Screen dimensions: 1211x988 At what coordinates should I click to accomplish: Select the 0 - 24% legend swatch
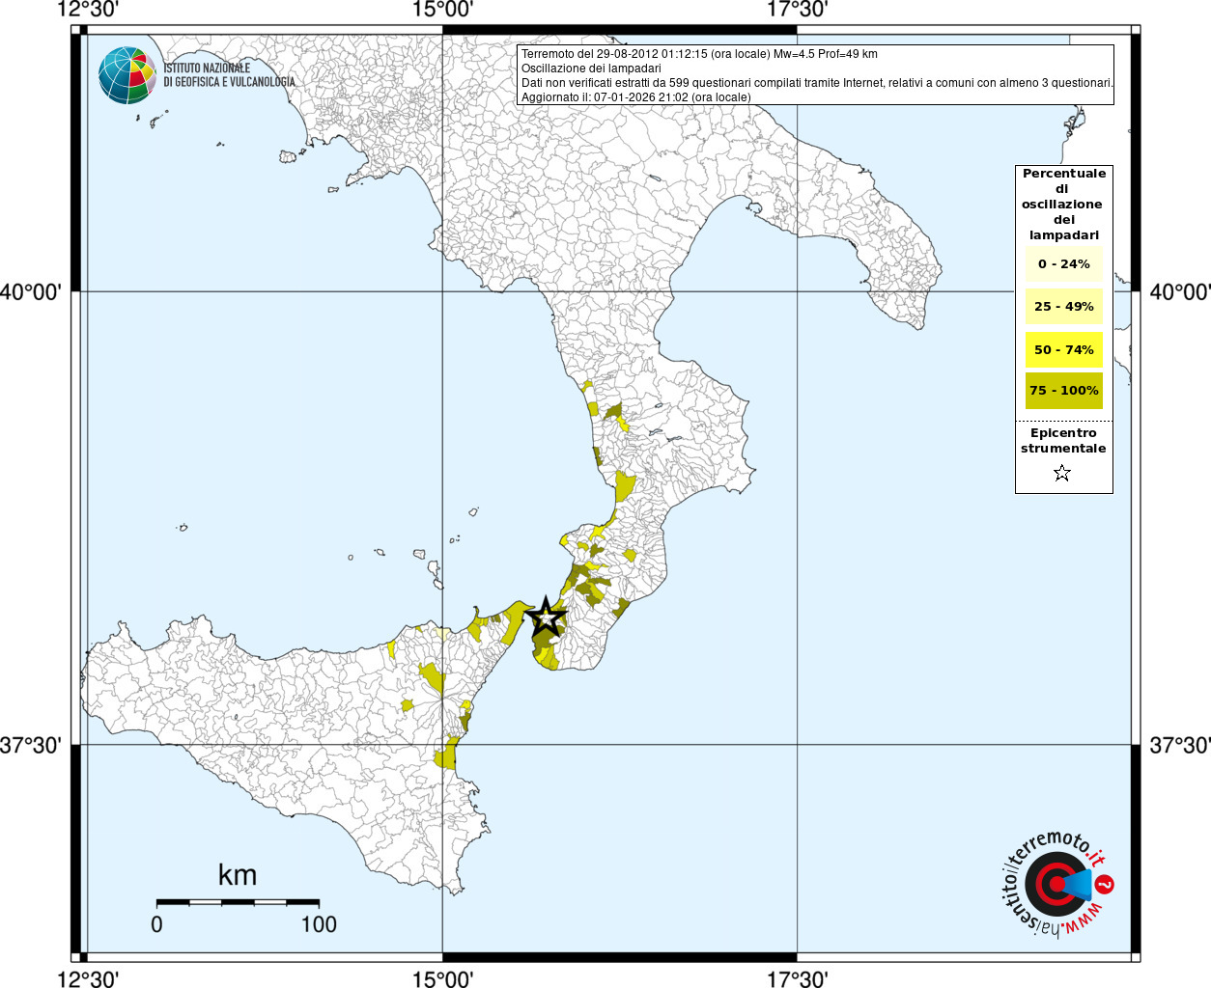pyautogui.click(x=1063, y=263)
